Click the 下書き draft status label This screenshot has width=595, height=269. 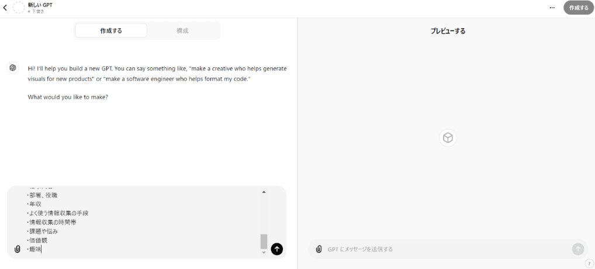(36, 11)
